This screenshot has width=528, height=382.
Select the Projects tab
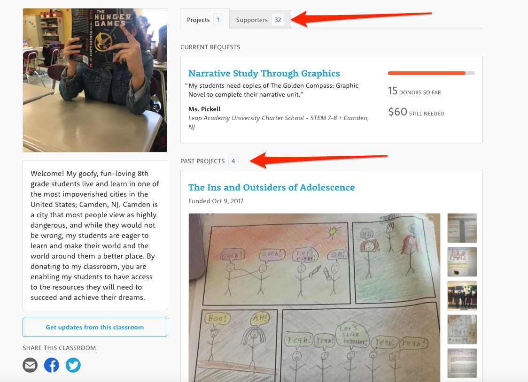205,19
